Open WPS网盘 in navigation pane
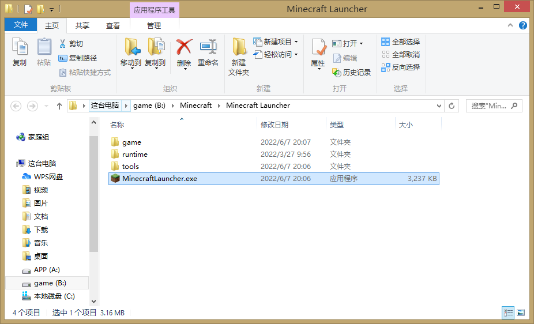534x324 pixels. (x=42, y=176)
